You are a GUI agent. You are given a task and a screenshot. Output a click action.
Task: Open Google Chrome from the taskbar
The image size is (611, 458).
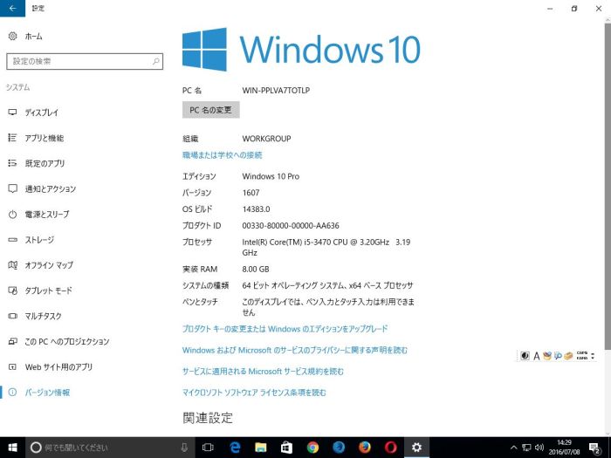click(x=312, y=448)
